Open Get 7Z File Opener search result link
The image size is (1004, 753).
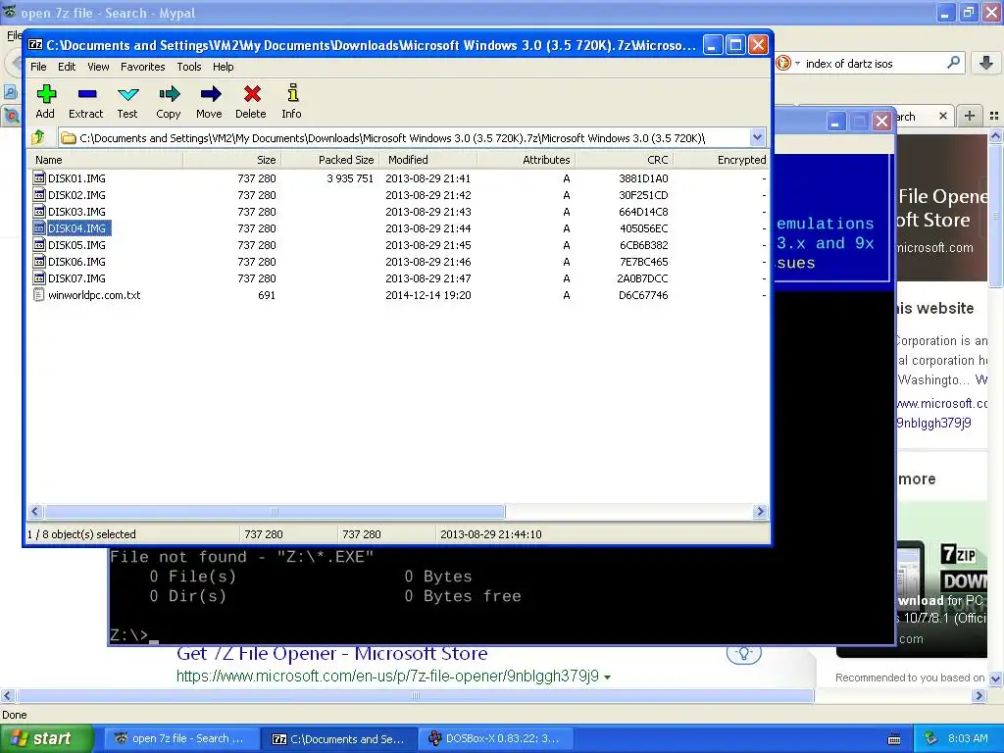tap(331, 654)
